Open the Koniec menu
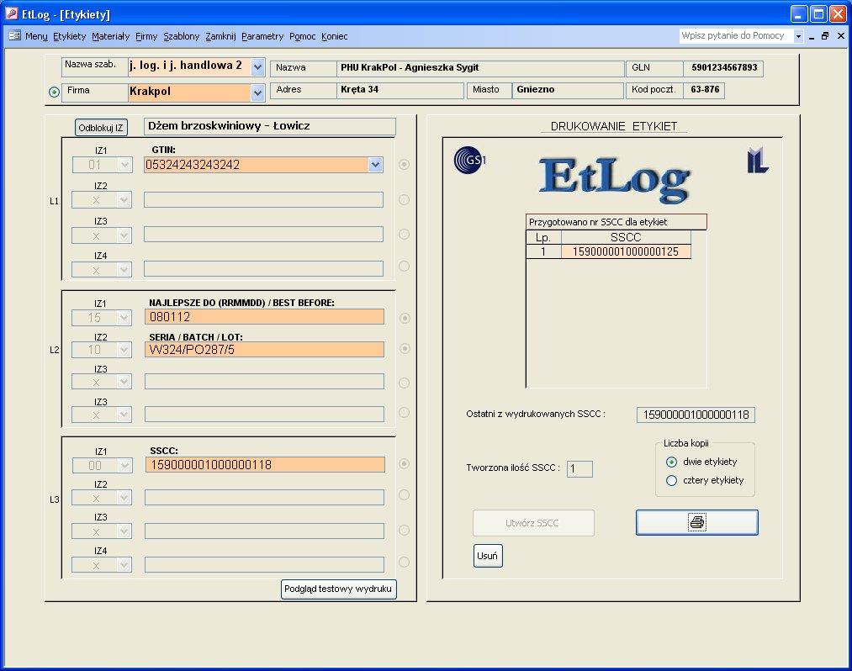 tap(334, 36)
